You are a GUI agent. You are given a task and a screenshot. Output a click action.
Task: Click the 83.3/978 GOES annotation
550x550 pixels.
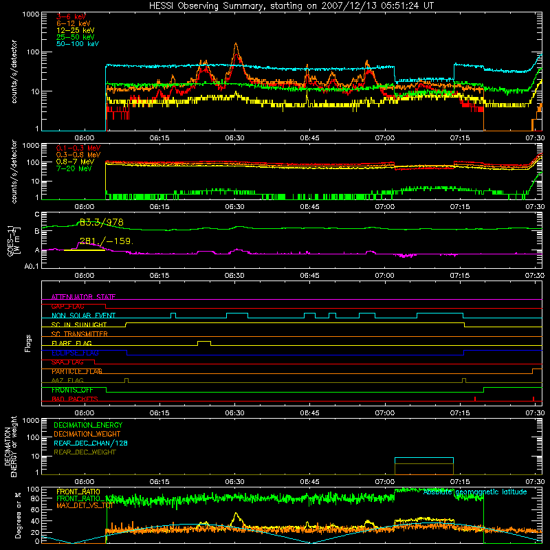[x=101, y=222]
